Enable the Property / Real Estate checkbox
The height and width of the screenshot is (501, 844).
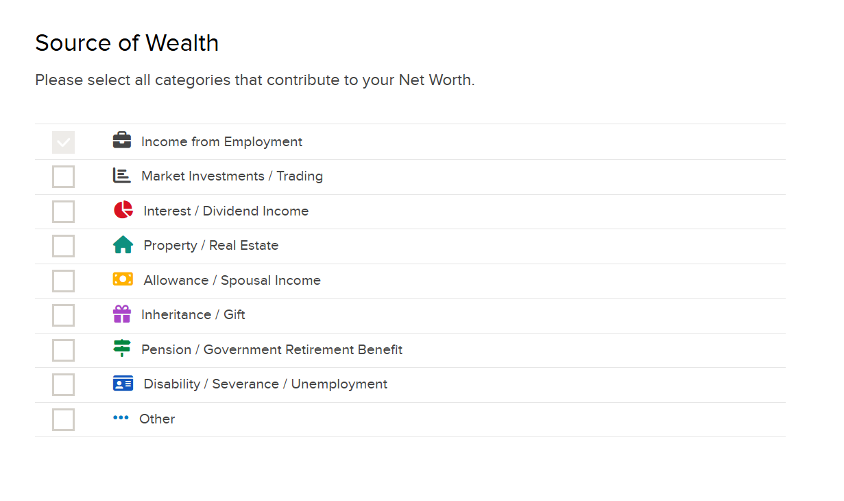pyautogui.click(x=63, y=246)
